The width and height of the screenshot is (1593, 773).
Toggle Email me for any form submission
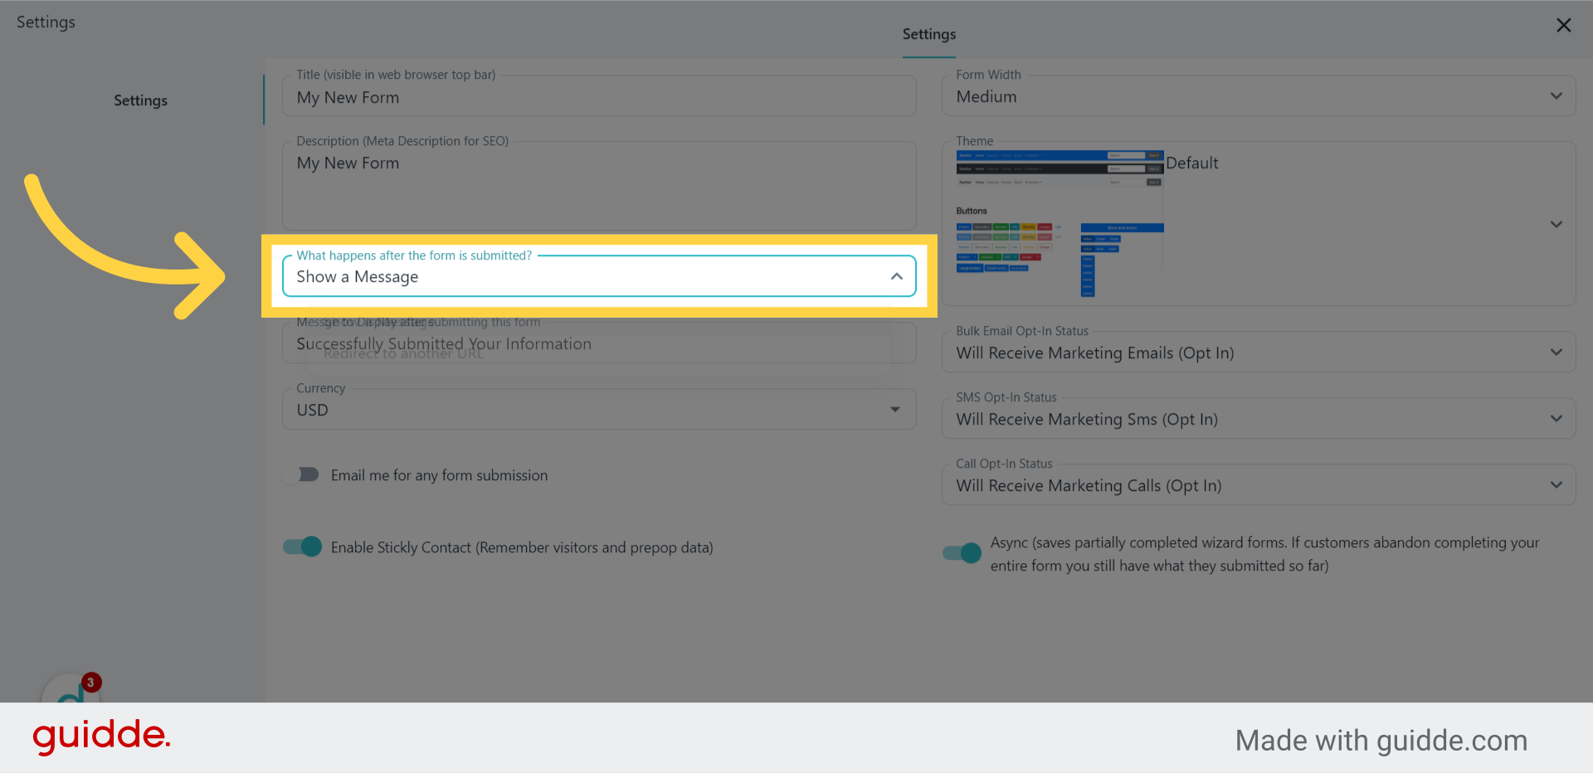302,474
